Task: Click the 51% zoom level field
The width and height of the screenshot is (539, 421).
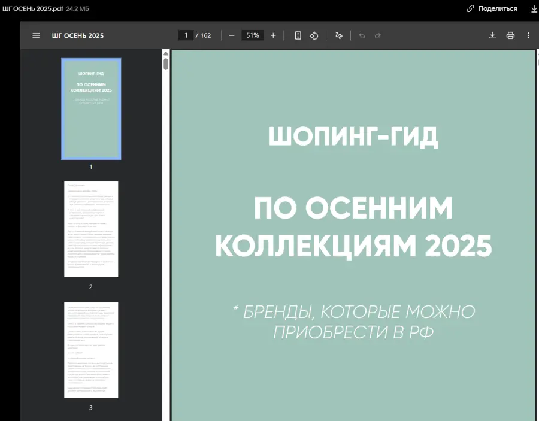Action: (252, 35)
